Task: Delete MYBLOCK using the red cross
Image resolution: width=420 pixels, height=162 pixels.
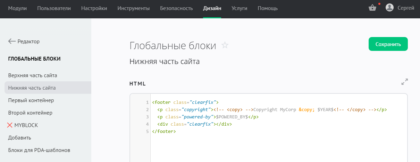Action: click(10, 125)
